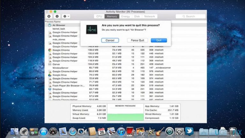Open the process info inspector icon
The width and height of the screenshot is (245, 138).
coord(57,16)
